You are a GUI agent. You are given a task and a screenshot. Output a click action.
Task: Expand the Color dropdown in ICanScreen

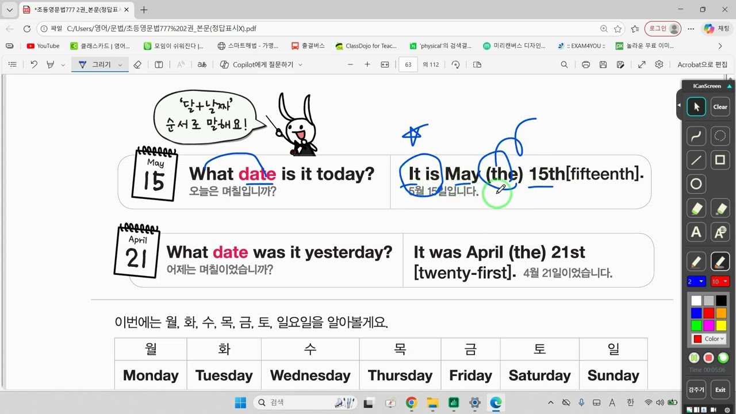708,339
